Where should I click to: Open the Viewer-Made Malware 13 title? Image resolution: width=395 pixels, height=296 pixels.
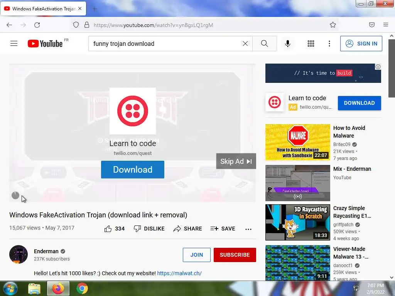(x=350, y=253)
